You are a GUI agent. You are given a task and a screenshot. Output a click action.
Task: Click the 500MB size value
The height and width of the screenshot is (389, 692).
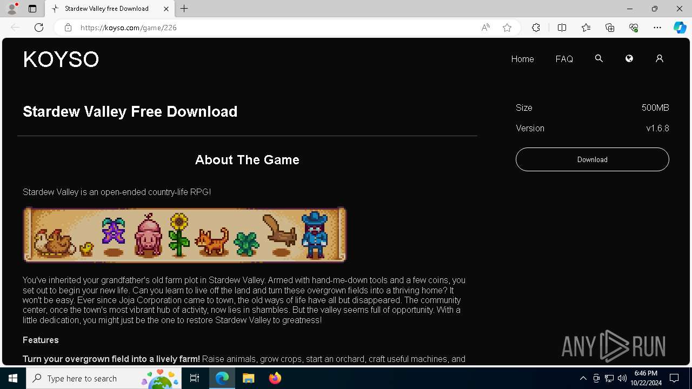tap(655, 108)
